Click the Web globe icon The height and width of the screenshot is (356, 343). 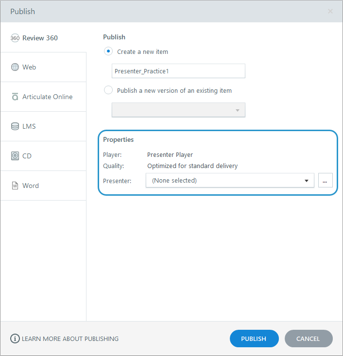click(15, 67)
